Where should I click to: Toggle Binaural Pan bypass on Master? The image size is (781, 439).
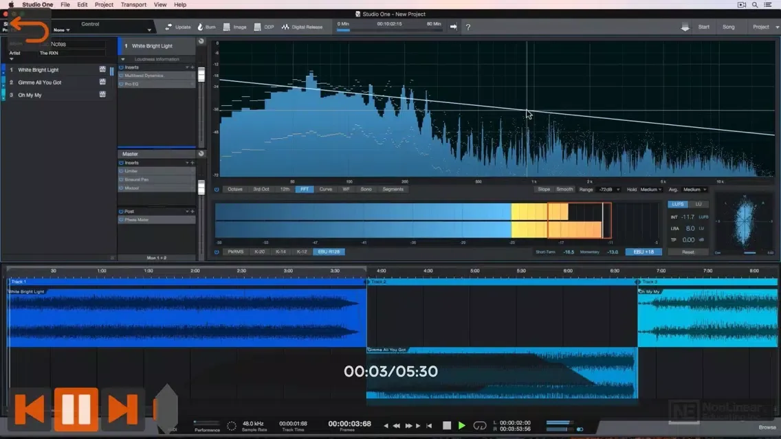click(x=121, y=180)
